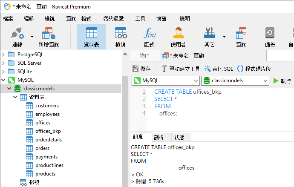The height and width of the screenshot is (187, 294).
Task: Open the 查詢 (Query) menu in menu bar
Action: click(71, 19)
